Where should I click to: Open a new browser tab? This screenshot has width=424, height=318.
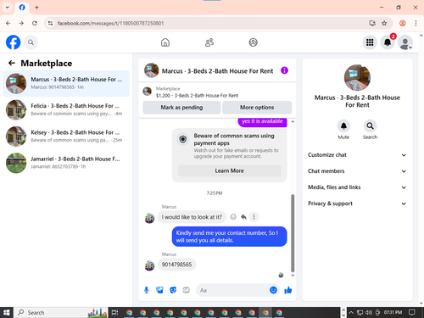(36, 8)
